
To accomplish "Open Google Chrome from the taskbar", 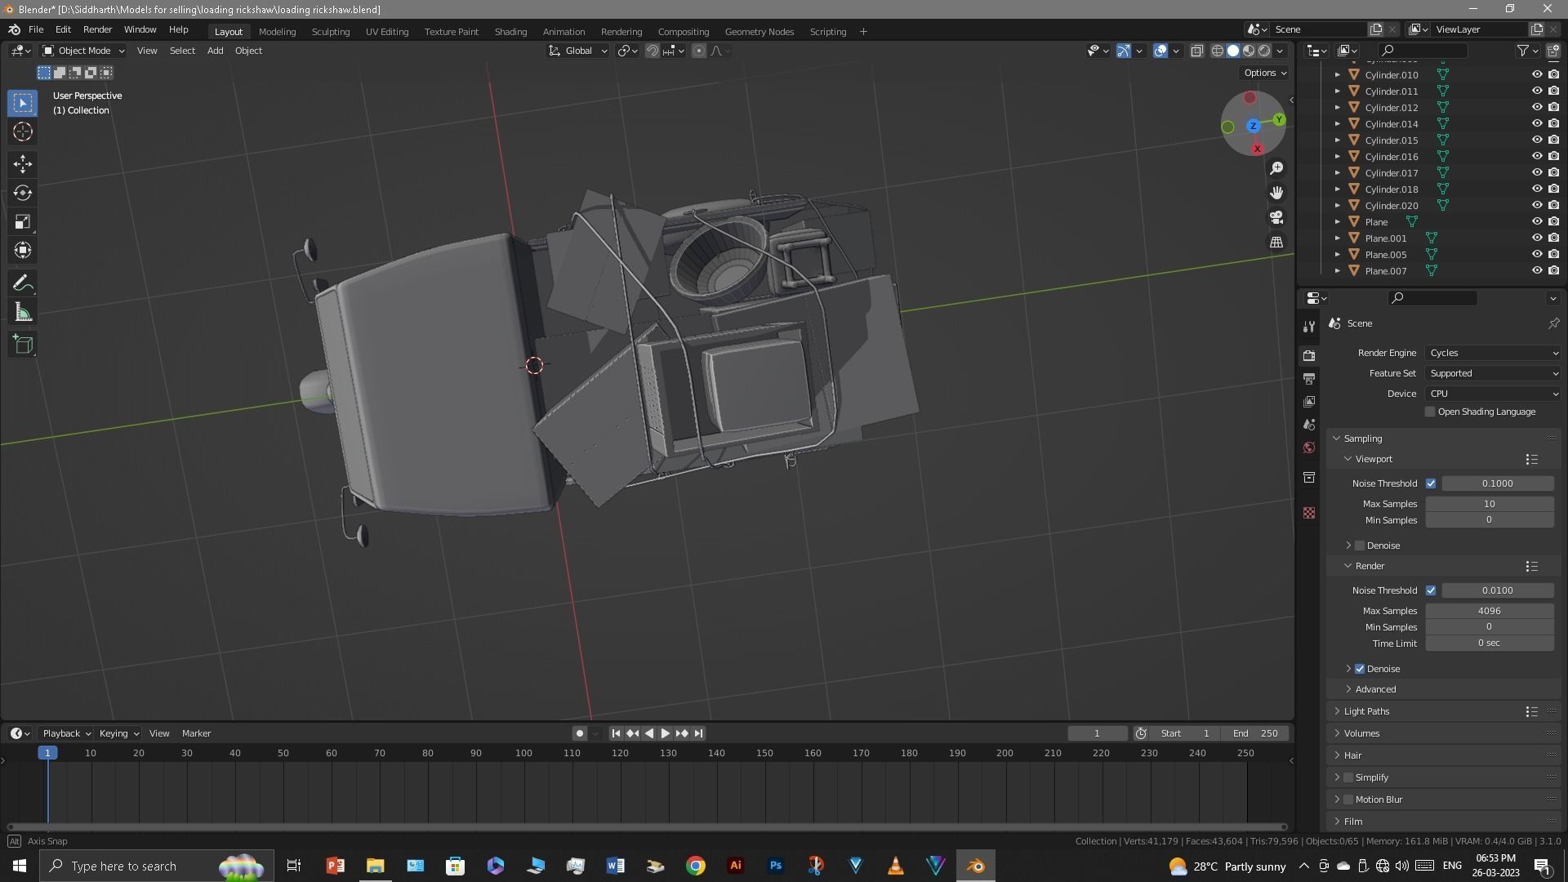I will (696, 866).
